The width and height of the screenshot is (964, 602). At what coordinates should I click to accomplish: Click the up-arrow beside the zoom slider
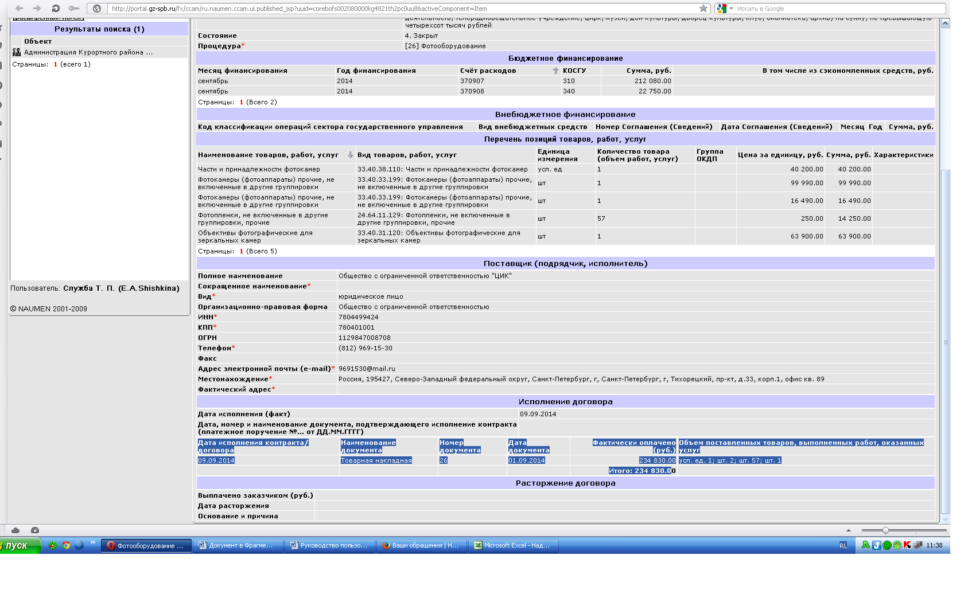tap(849, 530)
